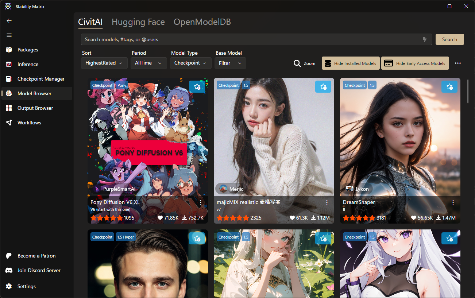475x298 pixels.
Task: Click the heart icon beside 56.65K
Action: point(414,218)
